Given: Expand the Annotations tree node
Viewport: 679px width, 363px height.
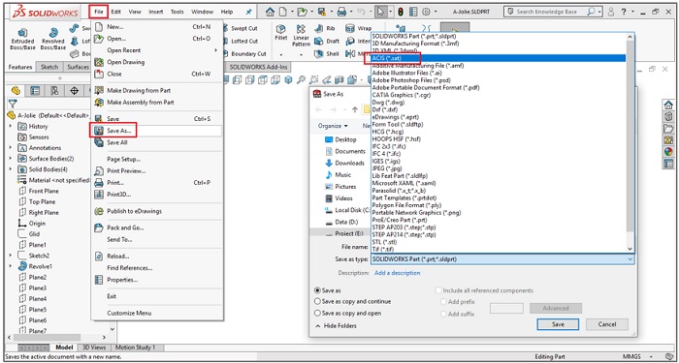Looking at the screenshot, I should (11, 147).
